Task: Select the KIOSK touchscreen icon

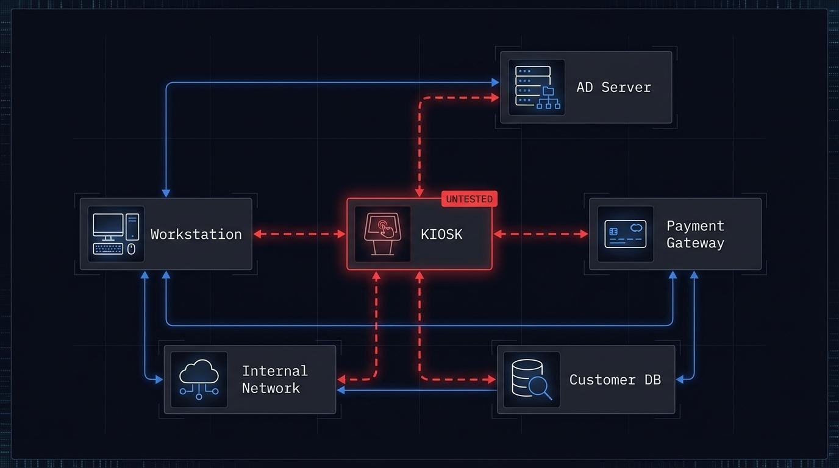Action: pos(382,234)
